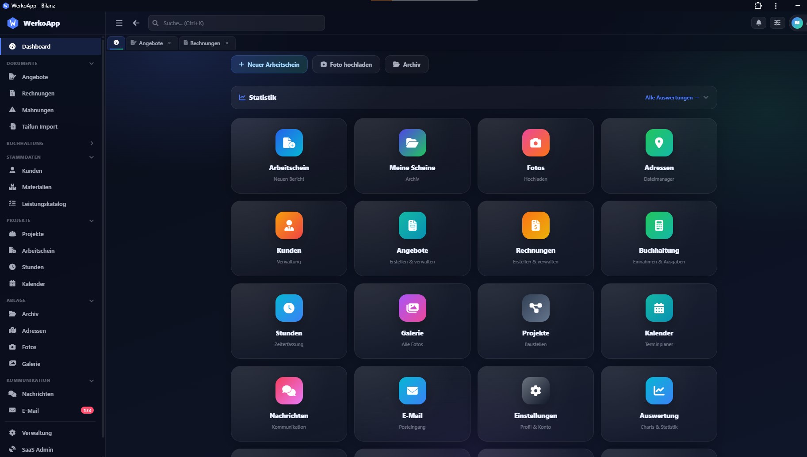Toggle the hamburger sidebar menu icon

click(x=119, y=23)
